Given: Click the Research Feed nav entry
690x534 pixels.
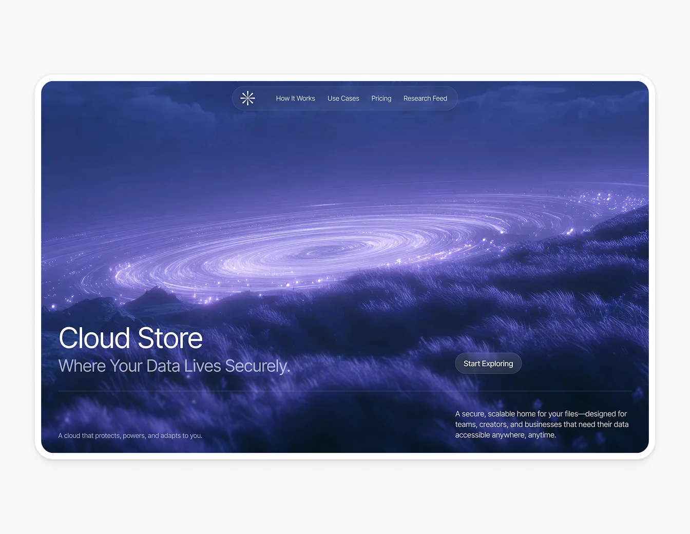Looking at the screenshot, I should (425, 98).
